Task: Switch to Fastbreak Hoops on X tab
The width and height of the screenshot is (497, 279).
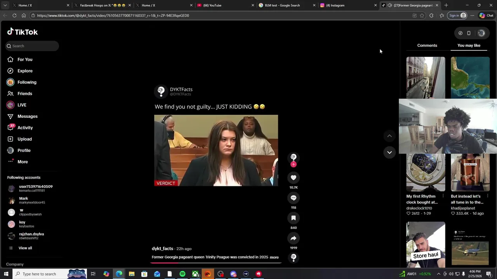Action: point(102,5)
